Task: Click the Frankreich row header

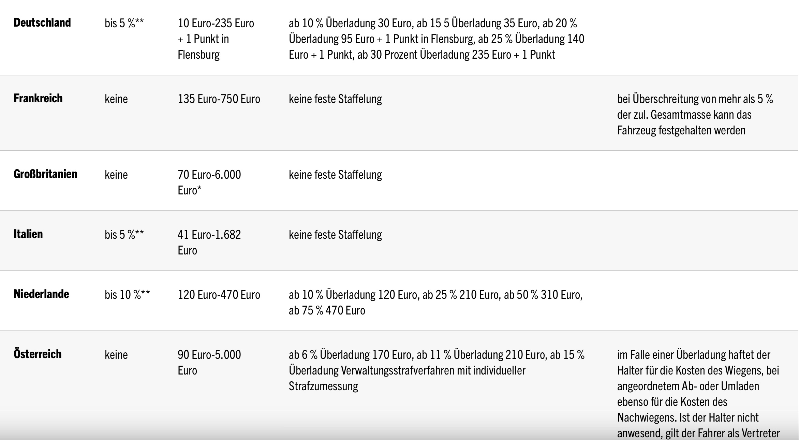Action: pyautogui.click(x=38, y=99)
